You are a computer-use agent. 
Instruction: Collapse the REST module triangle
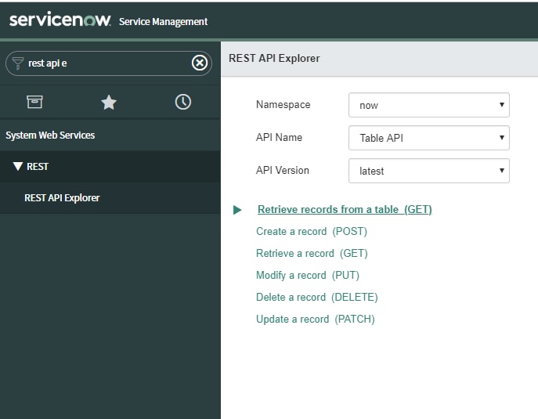18,167
